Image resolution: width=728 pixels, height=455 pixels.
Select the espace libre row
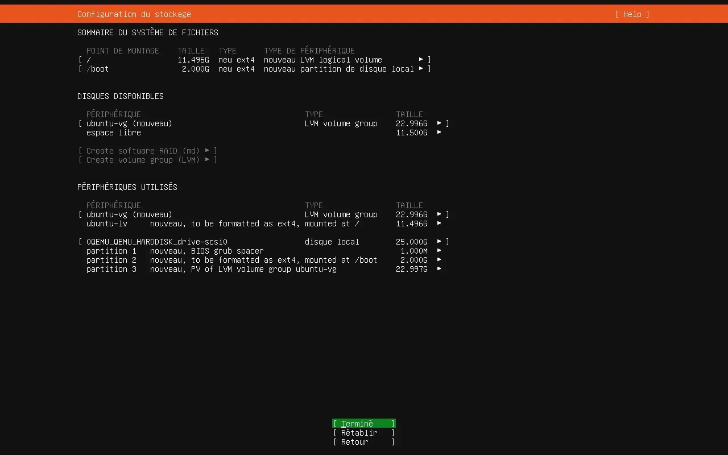[264, 133]
